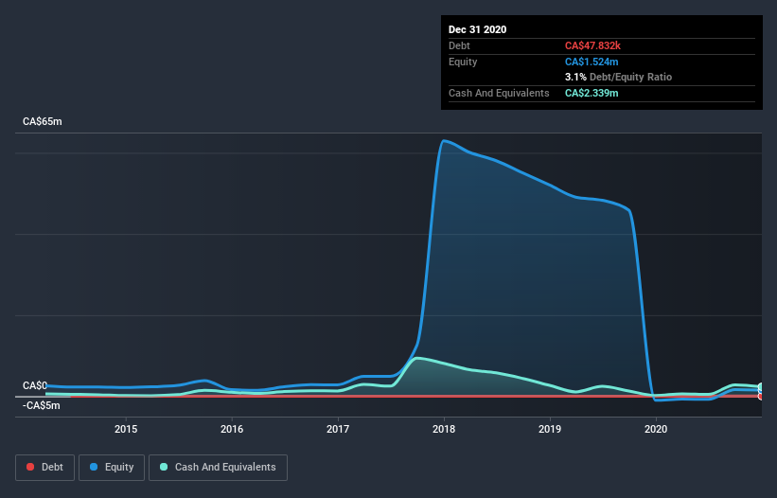Click the Cash value CA$2.339m

tap(592, 93)
